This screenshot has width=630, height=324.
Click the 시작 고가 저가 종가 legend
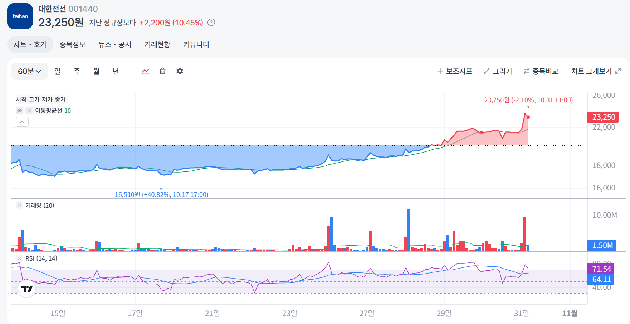(41, 99)
